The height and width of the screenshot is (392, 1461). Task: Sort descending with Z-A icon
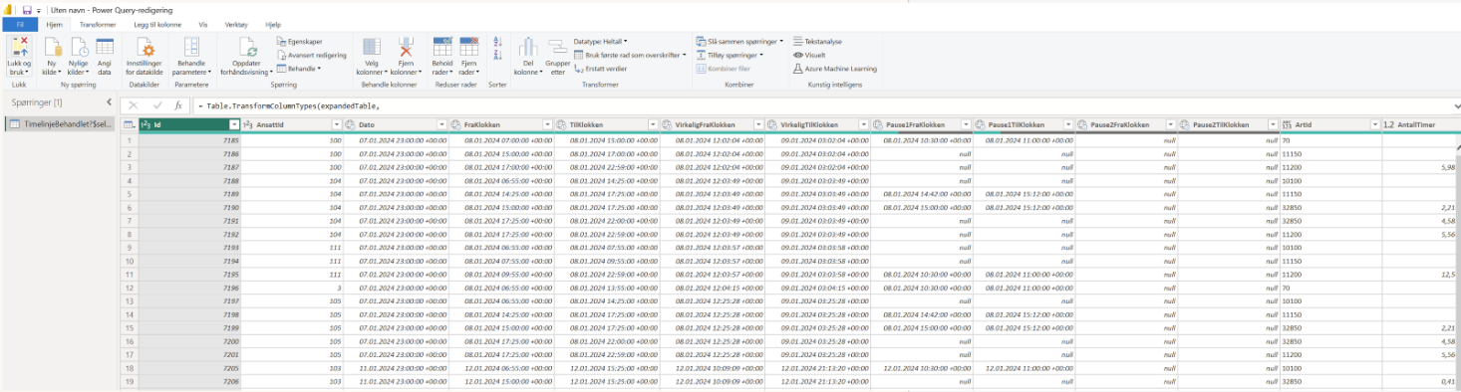[x=498, y=54]
